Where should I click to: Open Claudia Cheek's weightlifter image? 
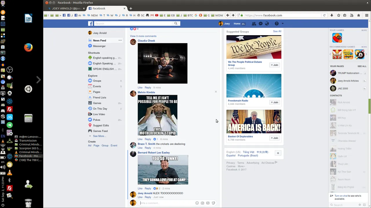coord(163,63)
